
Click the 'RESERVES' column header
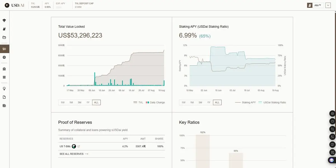(66, 139)
